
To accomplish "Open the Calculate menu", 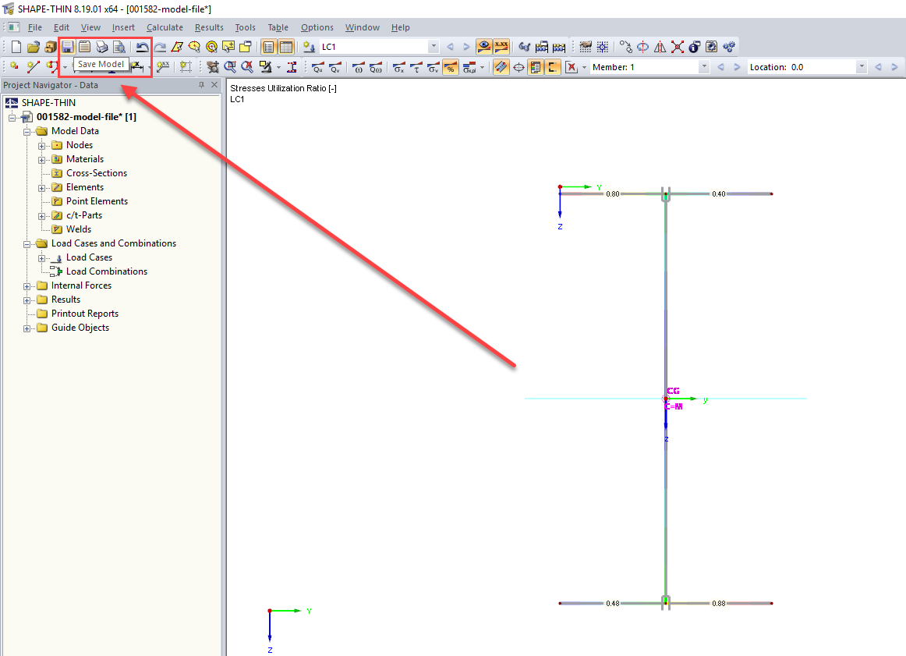I will point(165,27).
